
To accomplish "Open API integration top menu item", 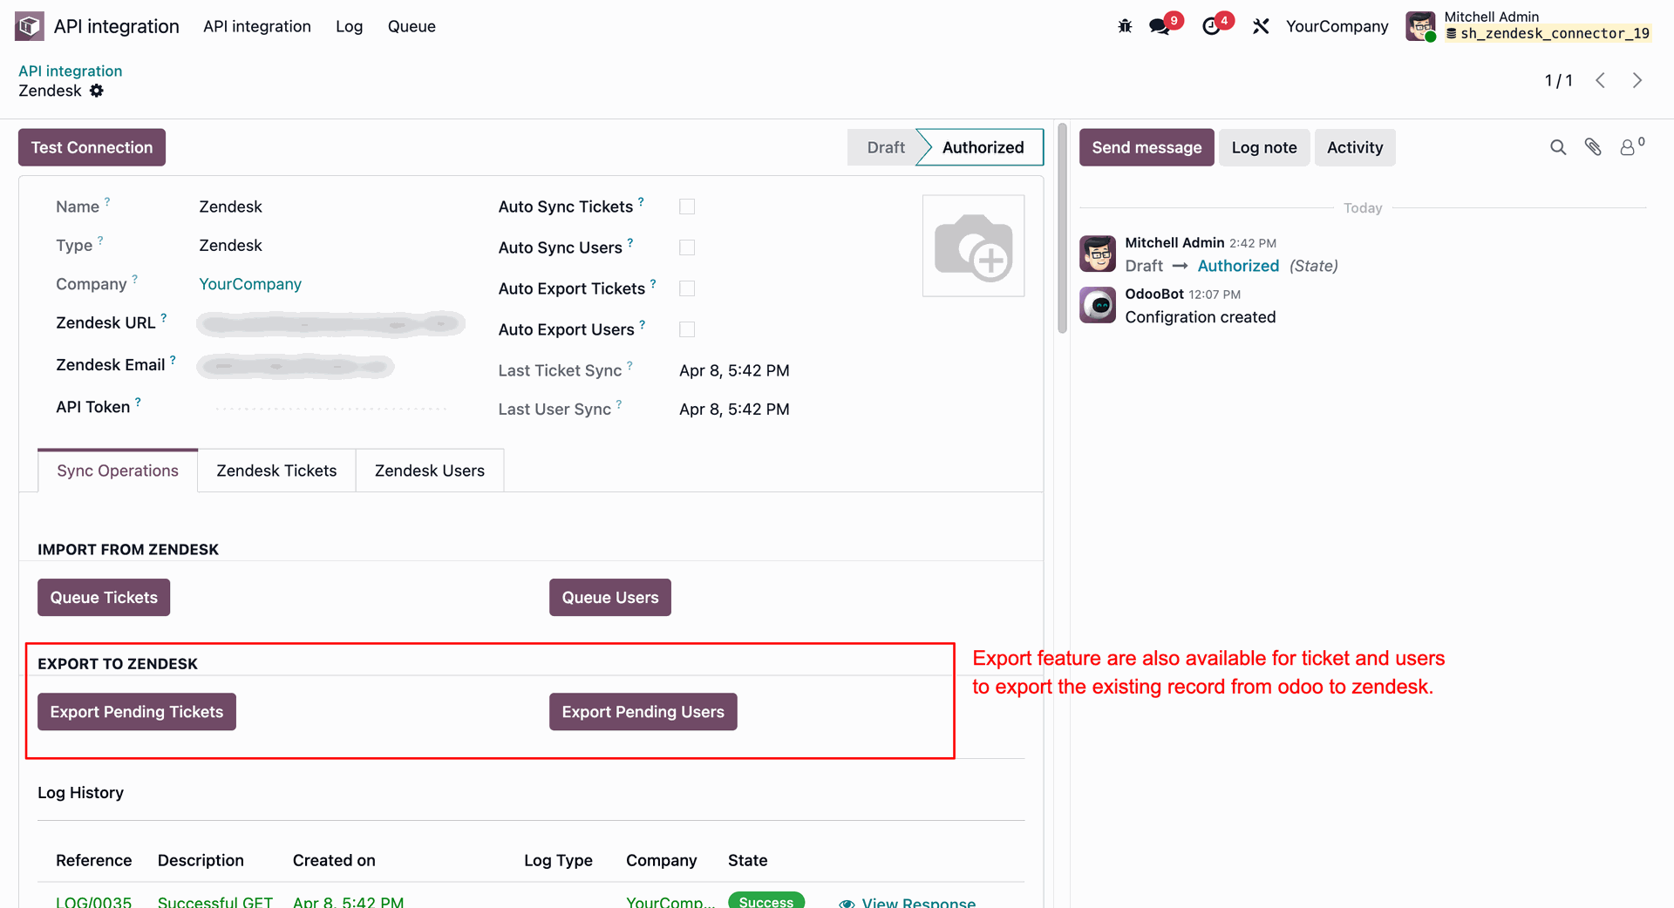I will coord(257,26).
